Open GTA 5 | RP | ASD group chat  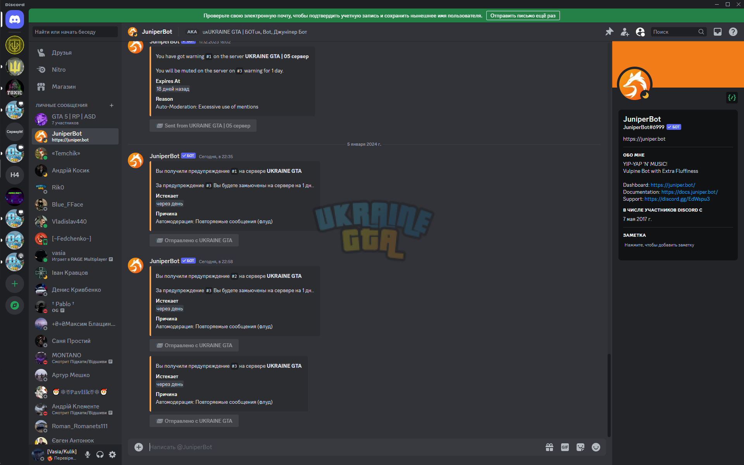[x=75, y=119]
